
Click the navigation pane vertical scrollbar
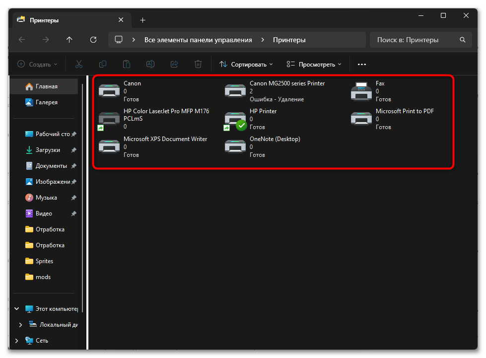[82, 199]
